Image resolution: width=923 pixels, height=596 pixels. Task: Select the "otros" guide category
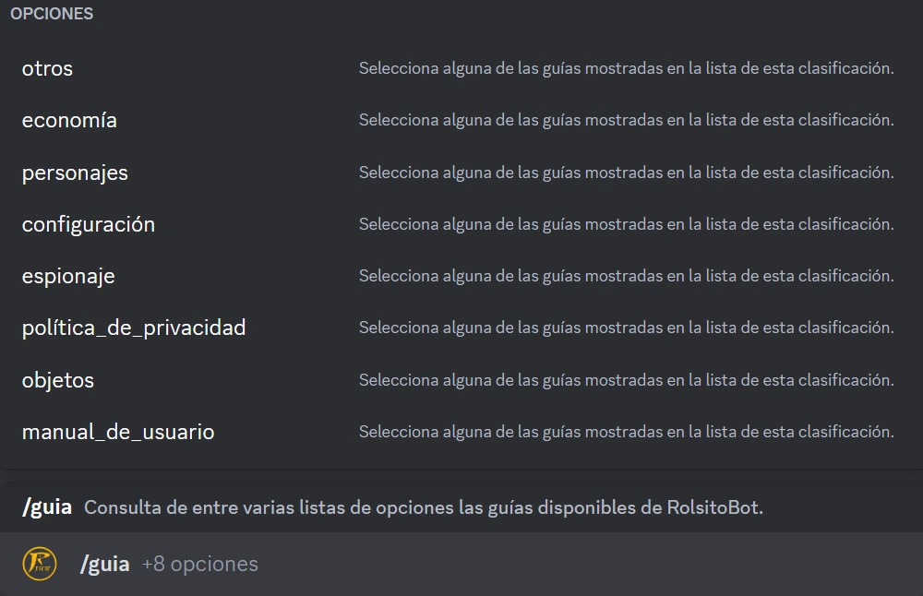click(46, 67)
